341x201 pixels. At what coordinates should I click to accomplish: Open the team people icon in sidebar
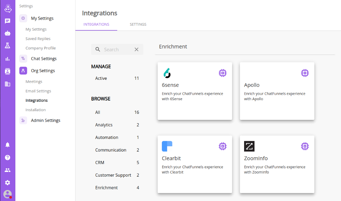pos(8,170)
